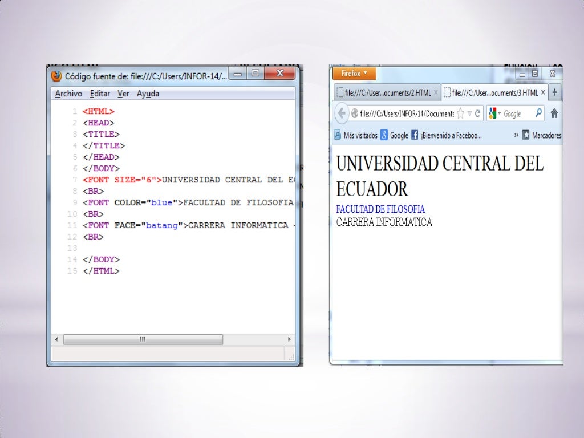584x438 pixels.
Task: Close the source code viewer window
Action: (x=279, y=73)
